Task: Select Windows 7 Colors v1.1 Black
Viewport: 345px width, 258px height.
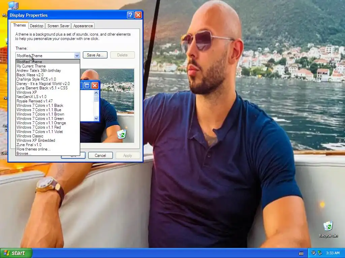Action: pos(48,105)
